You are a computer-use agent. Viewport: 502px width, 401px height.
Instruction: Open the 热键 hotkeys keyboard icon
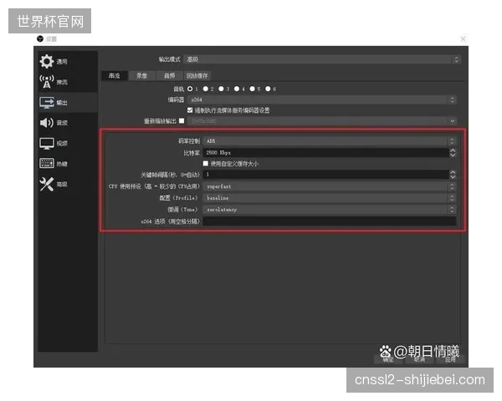tap(47, 164)
